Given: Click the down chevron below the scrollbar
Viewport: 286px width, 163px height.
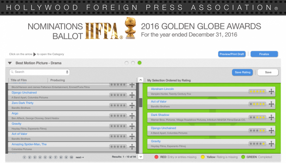Looking at the screenshot, I should 141,156.
